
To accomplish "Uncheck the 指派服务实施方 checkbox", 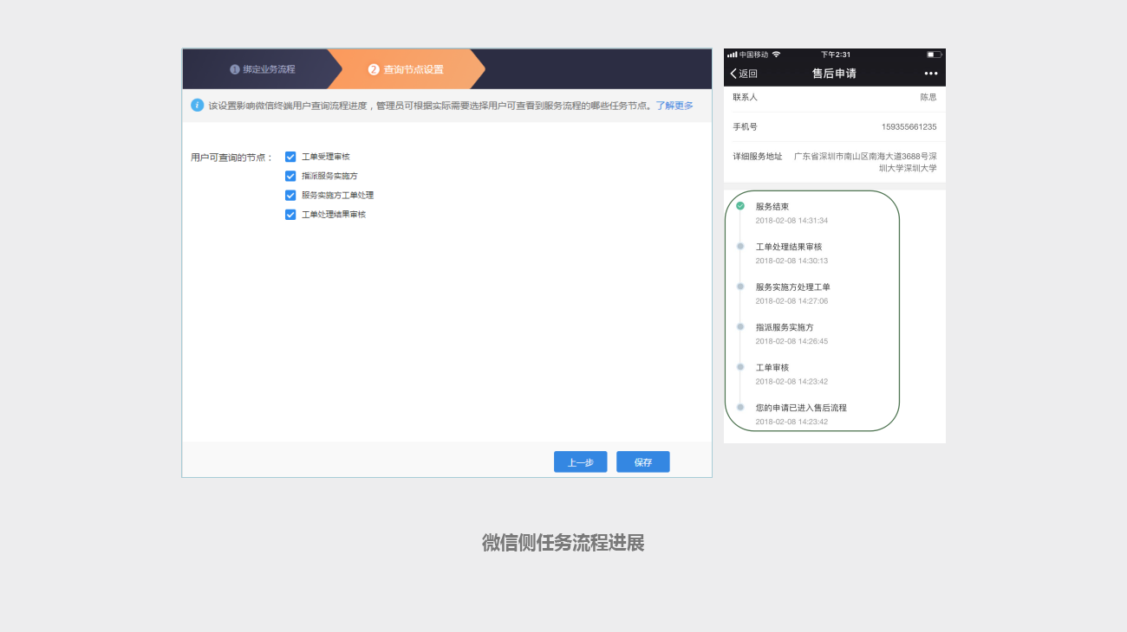I will tap(290, 176).
